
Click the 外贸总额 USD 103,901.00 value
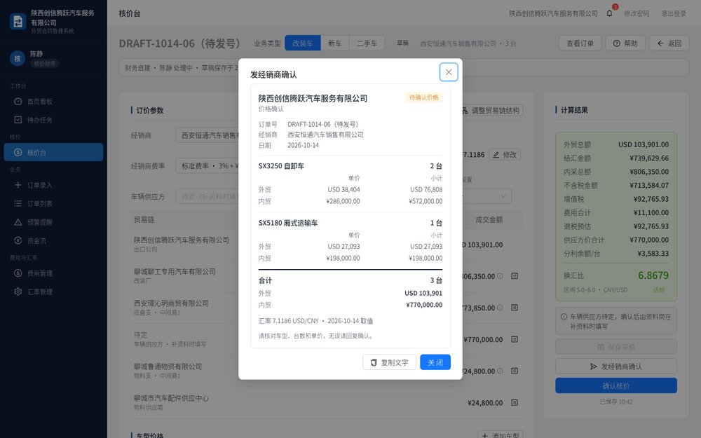[x=644, y=144]
